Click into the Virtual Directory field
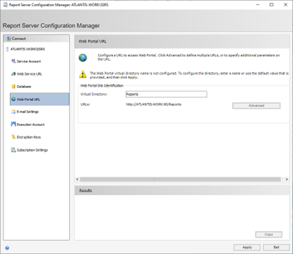The width and height of the screenshot is (293, 254). pyautogui.click(x=166, y=94)
